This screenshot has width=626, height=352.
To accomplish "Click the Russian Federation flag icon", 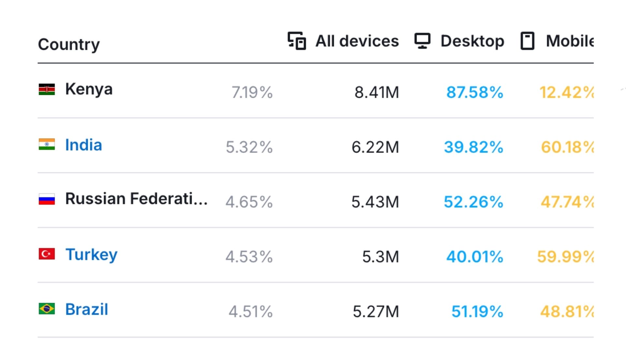I will 47,199.
